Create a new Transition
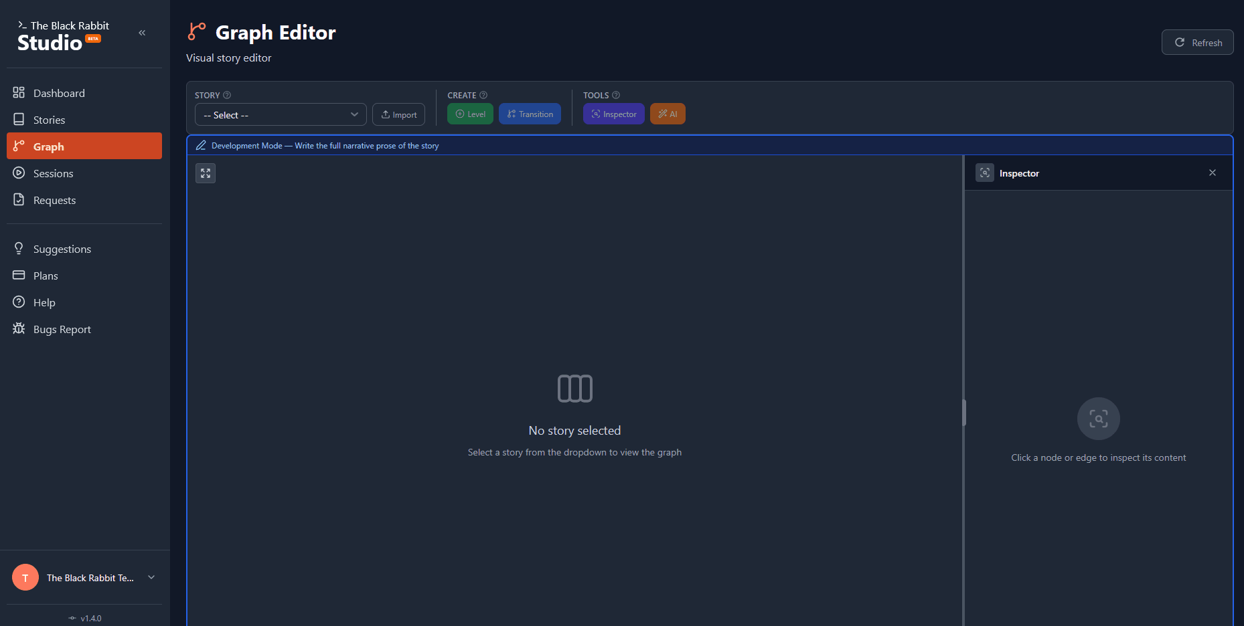 click(x=530, y=114)
